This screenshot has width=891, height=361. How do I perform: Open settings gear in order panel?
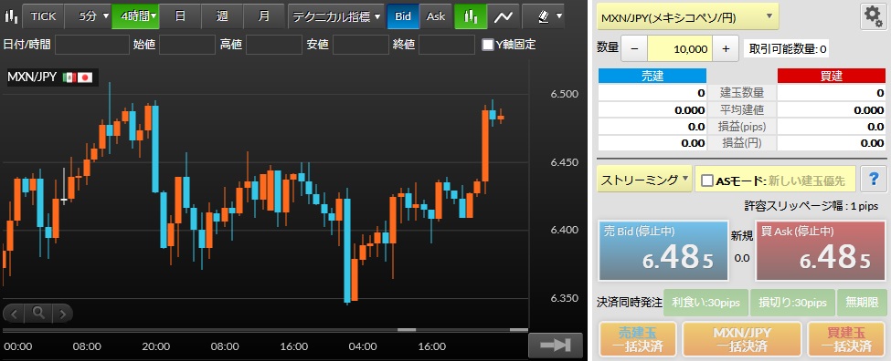tap(872, 17)
